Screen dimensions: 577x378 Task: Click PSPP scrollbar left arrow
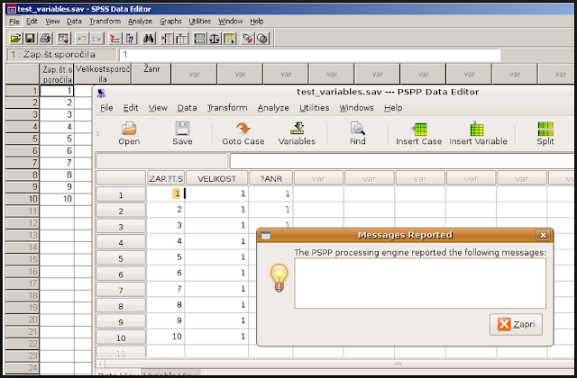pyautogui.click(x=100, y=364)
